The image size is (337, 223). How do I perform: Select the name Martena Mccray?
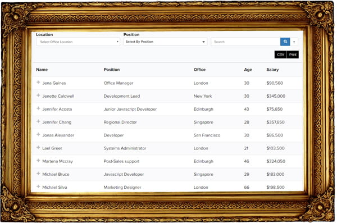(x=58, y=161)
